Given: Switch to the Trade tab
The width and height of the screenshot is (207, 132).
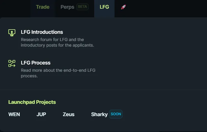Looking at the screenshot, I should point(43,7).
